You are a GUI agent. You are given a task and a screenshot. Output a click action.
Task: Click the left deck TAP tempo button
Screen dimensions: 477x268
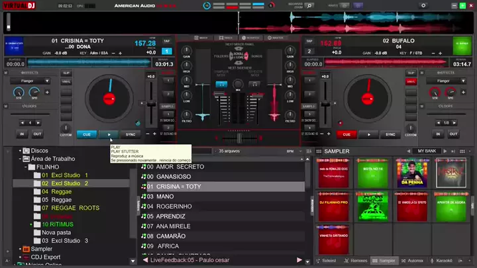click(x=166, y=40)
